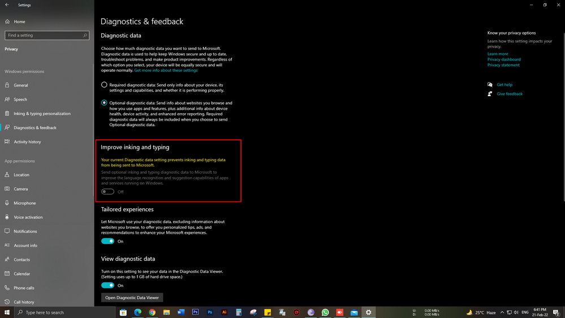The height and width of the screenshot is (318, 565).
Task: Open Activity history page
Action: pyautogui.click(x=27, y=142)
